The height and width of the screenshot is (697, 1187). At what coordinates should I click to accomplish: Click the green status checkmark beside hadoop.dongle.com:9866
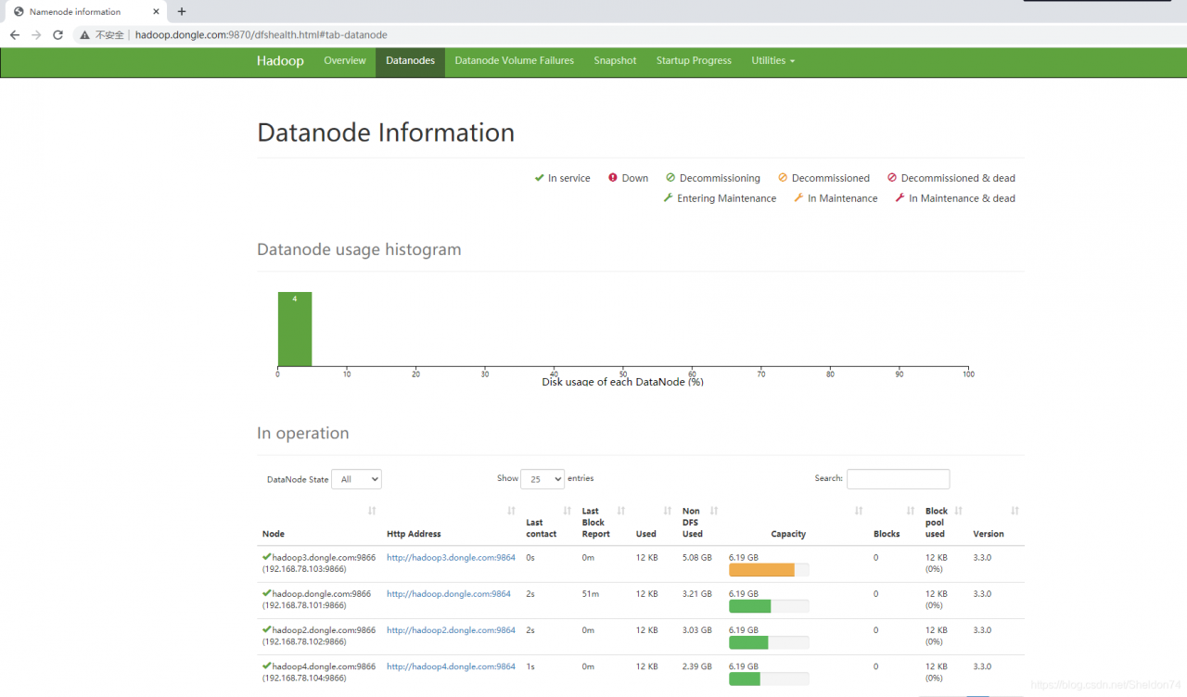coord(267,593)
